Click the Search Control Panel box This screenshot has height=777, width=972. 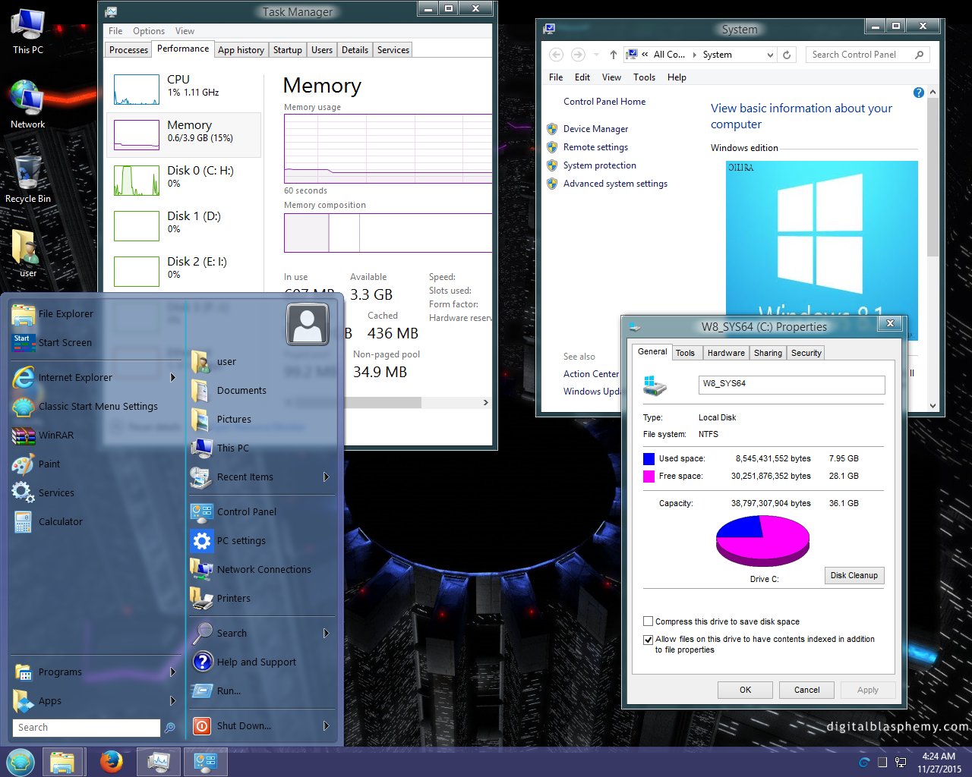[x=867, y=55]
